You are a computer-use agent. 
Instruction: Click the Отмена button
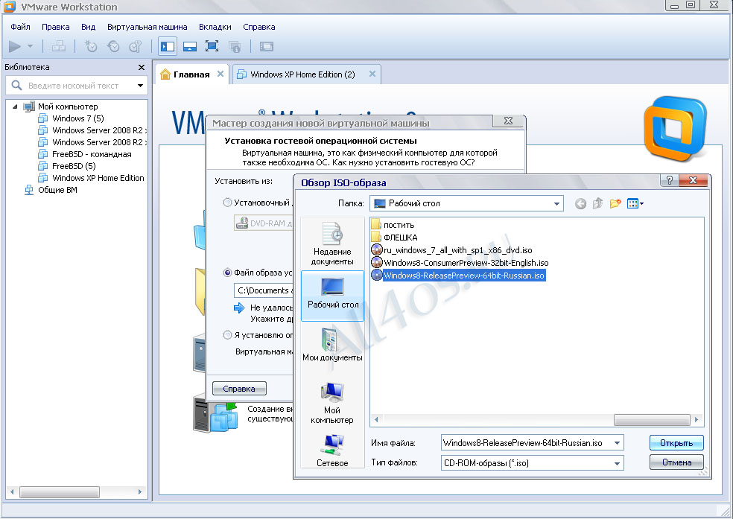coord(676,462)
